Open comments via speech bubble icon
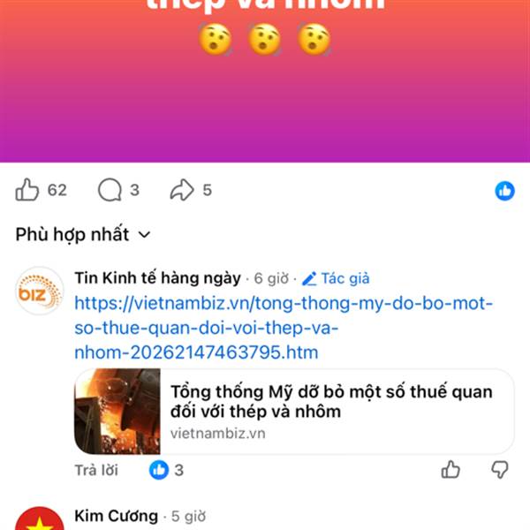 click(x=110, y=190)
